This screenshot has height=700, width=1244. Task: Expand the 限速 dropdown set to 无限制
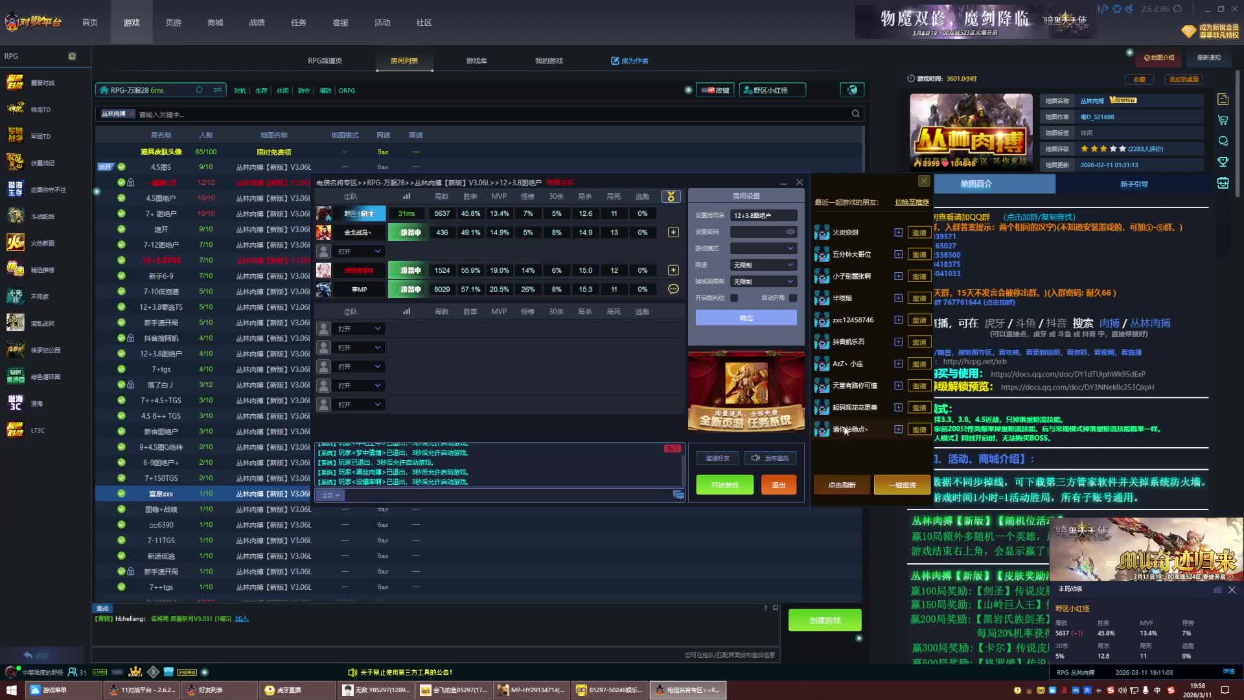[x=763, y=265]
